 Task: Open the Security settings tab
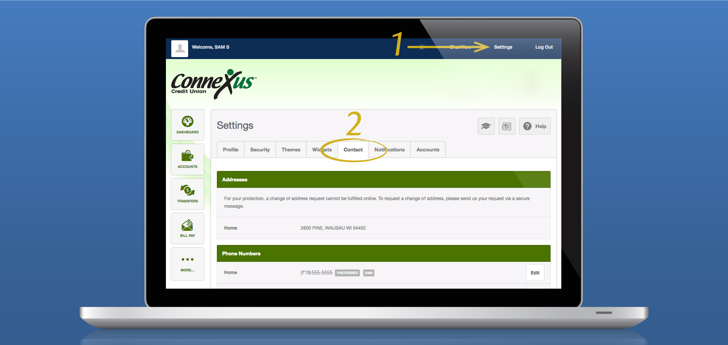coord(260,149)
